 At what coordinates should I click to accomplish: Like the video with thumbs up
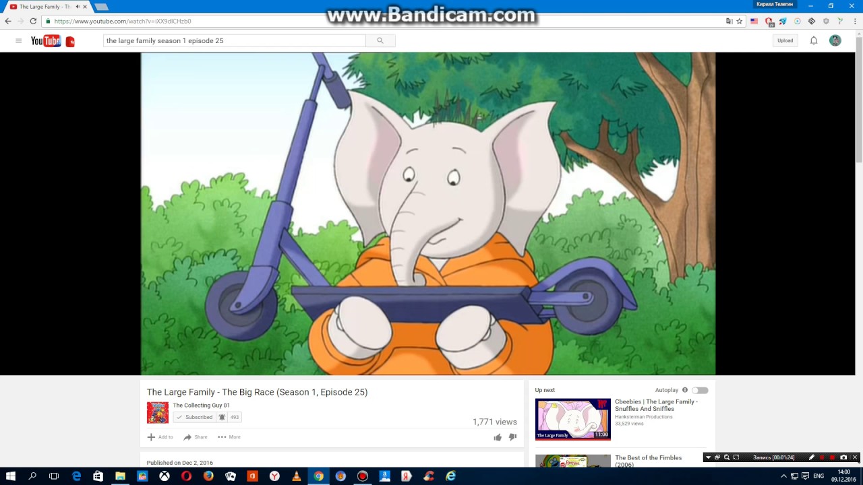pyautogui.click(x=498, y=437)
